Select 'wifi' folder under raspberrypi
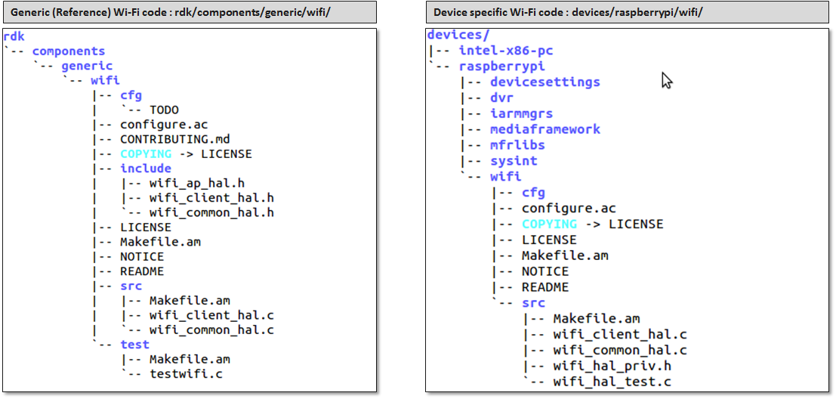This screenshot has width=836, height=399. click(x=506, y=177)
